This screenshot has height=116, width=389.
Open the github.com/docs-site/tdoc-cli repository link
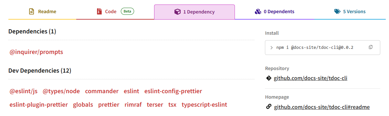[310, 78]
